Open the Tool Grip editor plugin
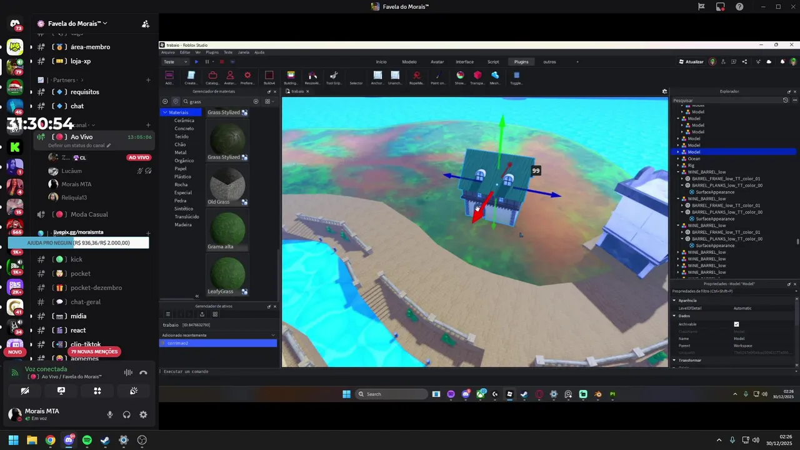Screen dimensions: 800x450 tap(334, 77)
